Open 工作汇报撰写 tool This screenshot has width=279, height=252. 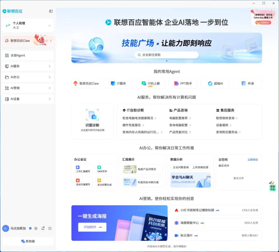click(x=83, y=169)
